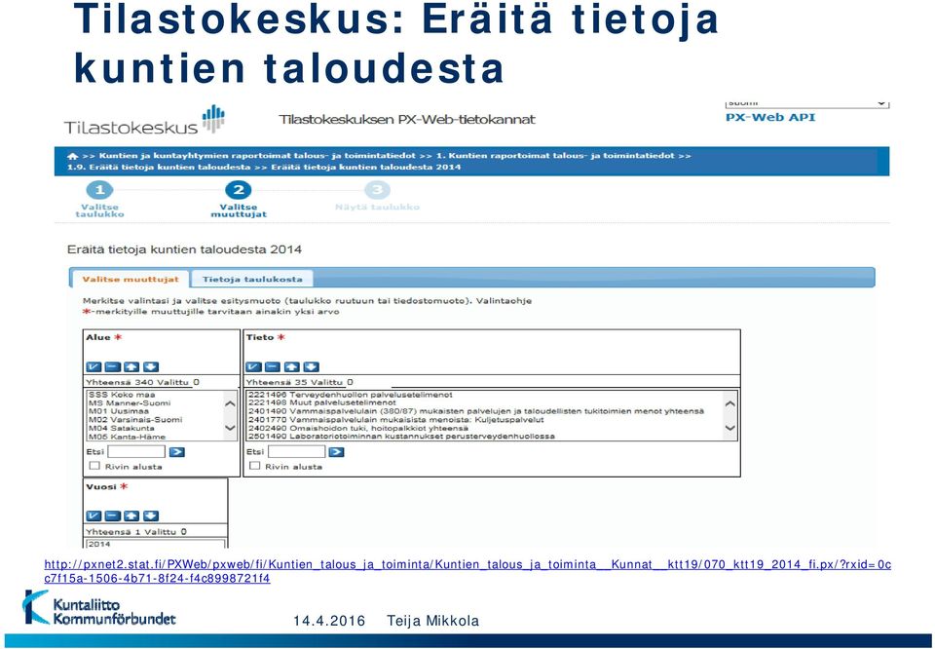Select 2402490 Omaishoidon tuki row
935x649 pixels.
point(484,429)
